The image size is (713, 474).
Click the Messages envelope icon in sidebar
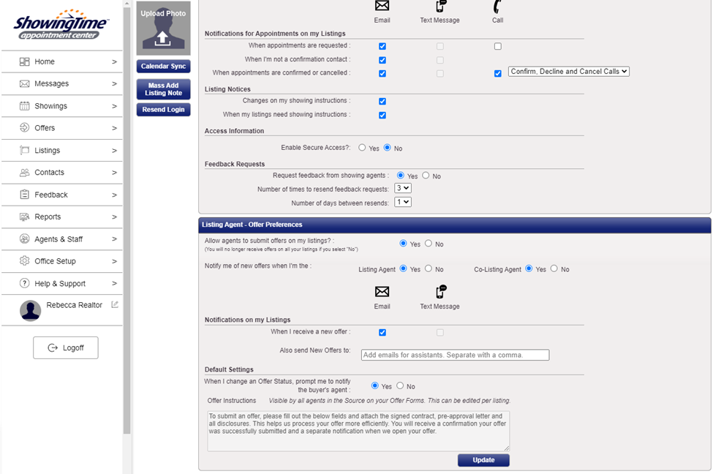pyautogui.click(x=25, y=83)
